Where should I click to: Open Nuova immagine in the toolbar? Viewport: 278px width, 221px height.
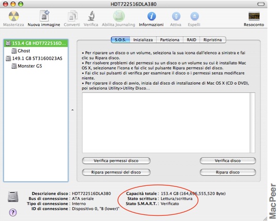pos(44,16)
